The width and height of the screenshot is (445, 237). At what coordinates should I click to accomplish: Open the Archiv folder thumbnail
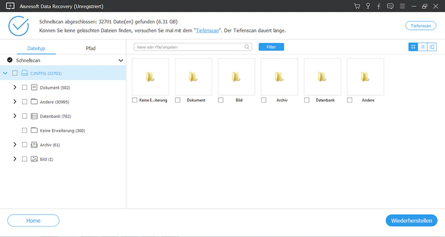point(279,77)
